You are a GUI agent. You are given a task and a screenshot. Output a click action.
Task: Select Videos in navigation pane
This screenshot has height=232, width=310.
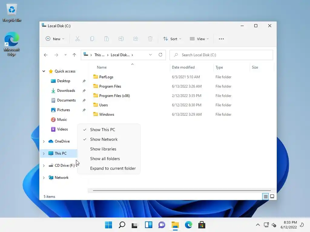pos(62,129)
